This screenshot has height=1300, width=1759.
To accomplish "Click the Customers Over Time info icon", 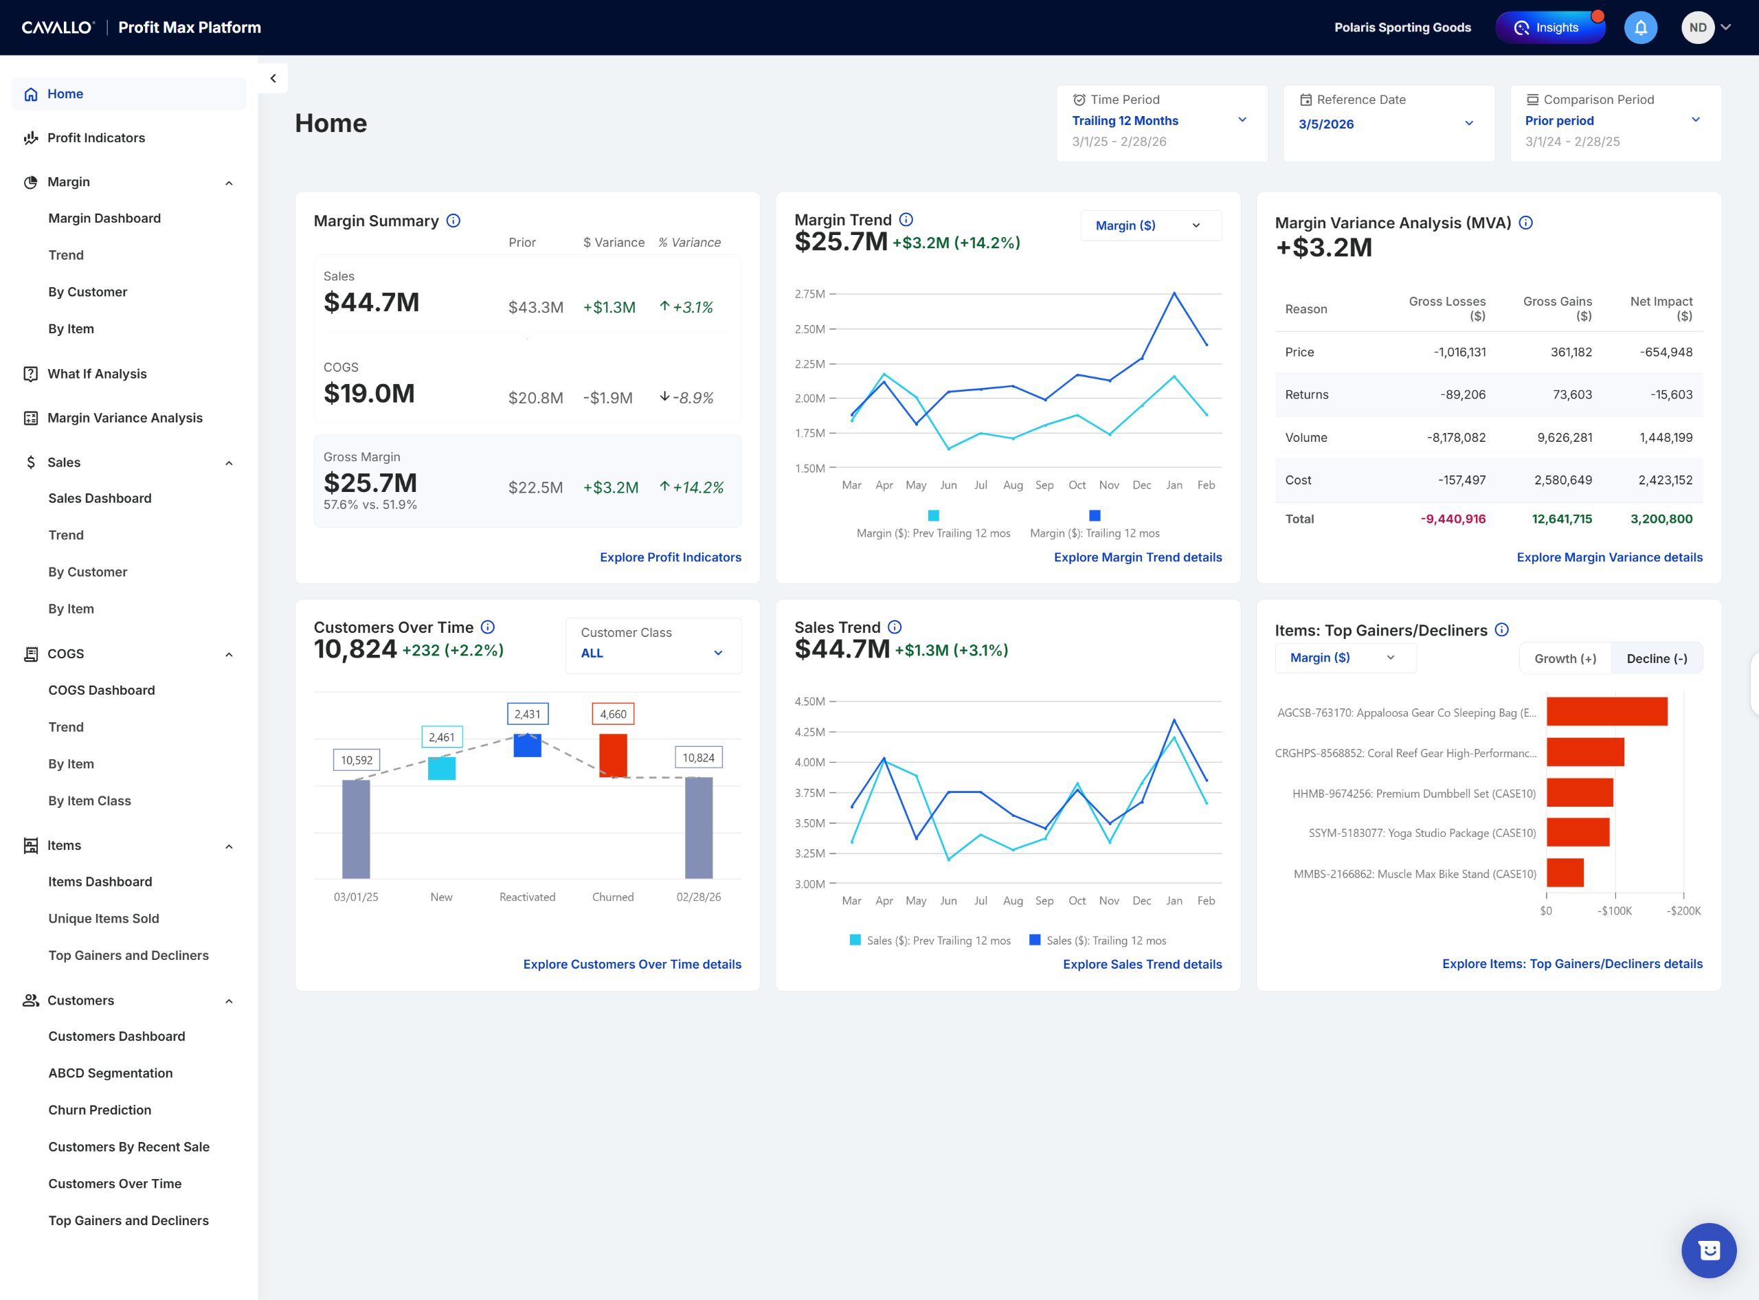I will tap(488, 627).
